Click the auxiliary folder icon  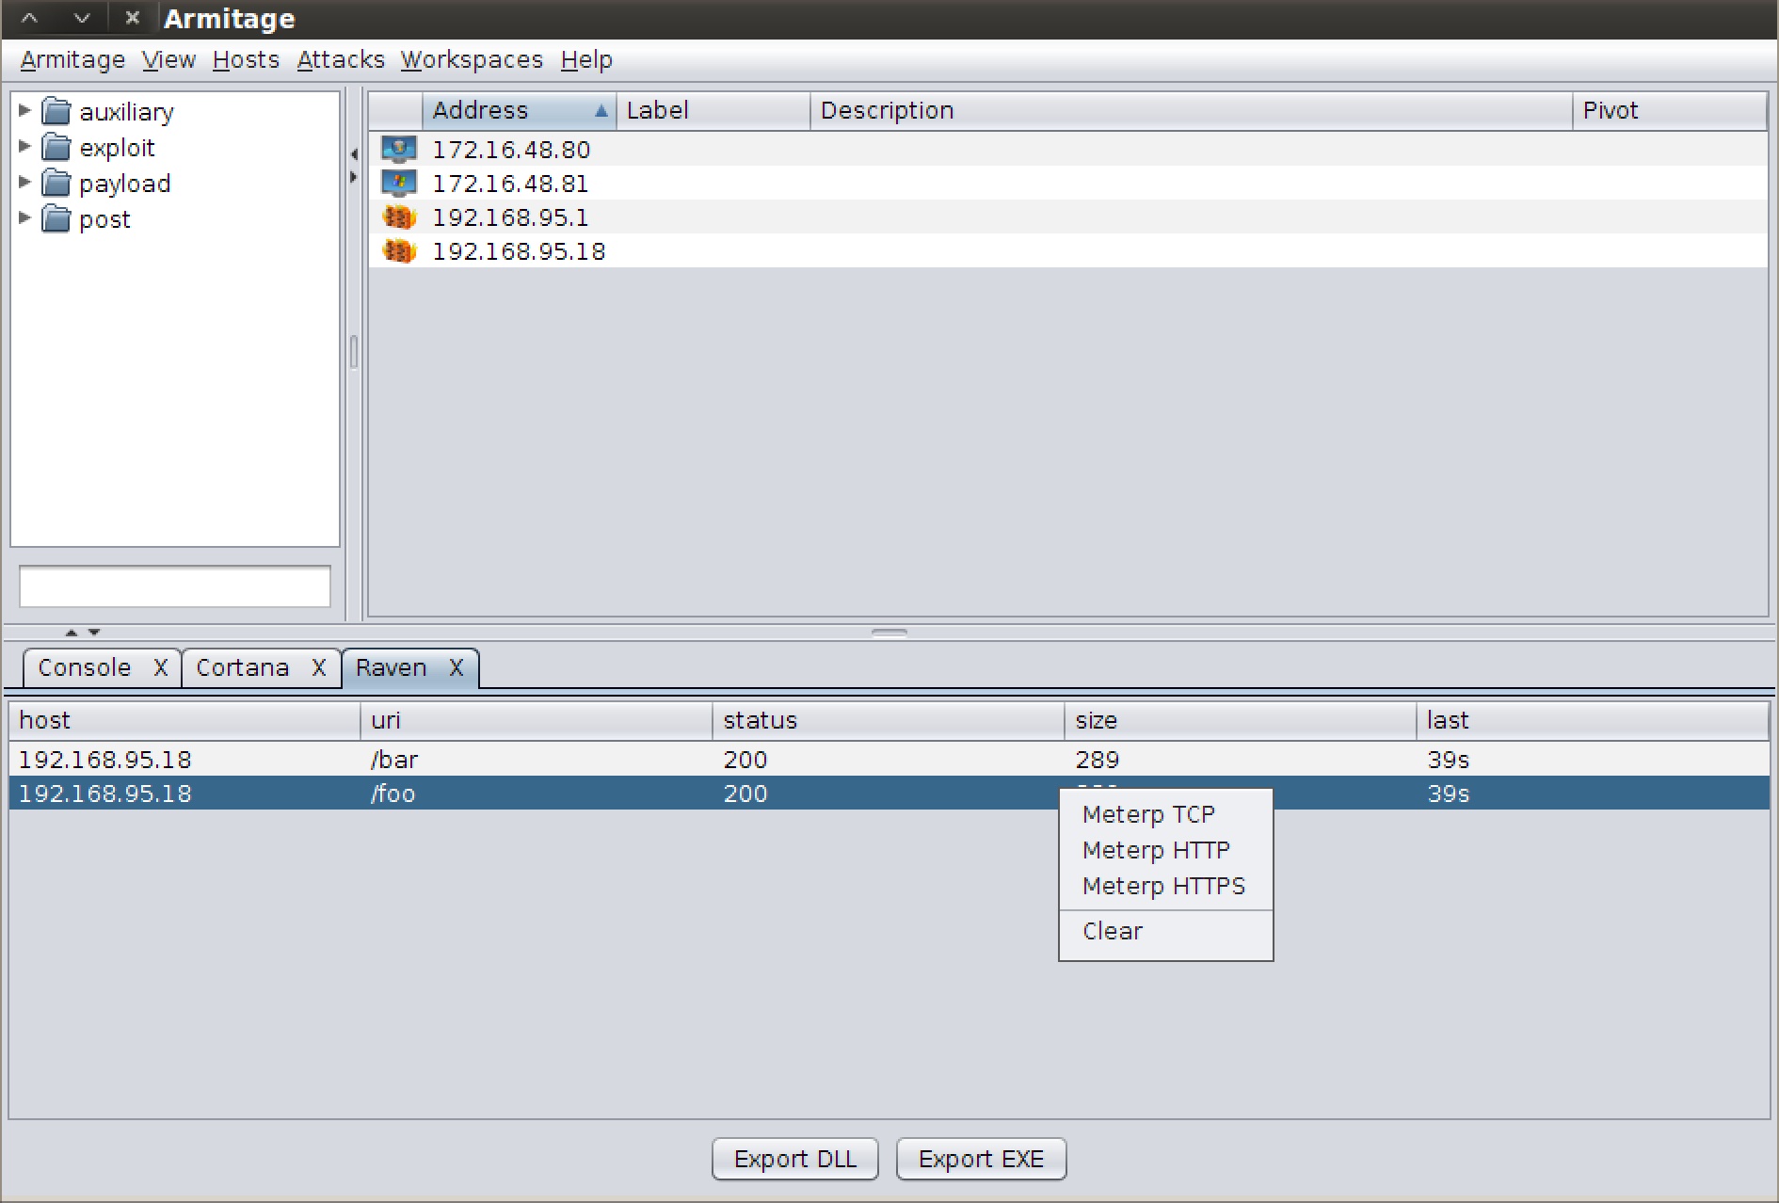tap(56, 112)
